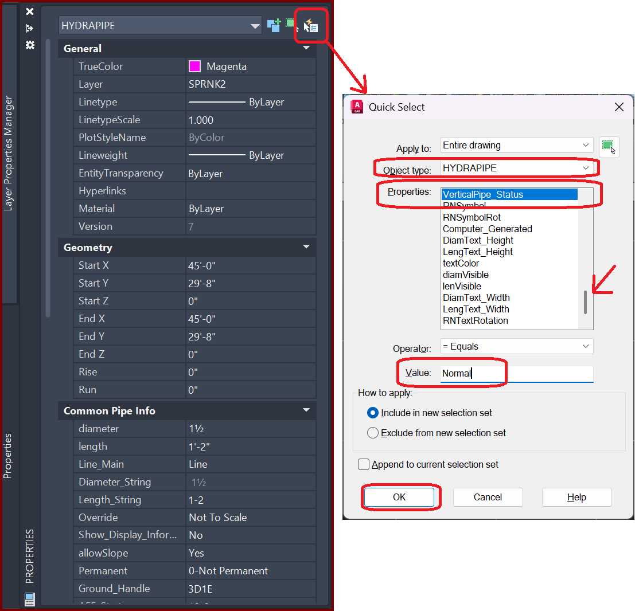The height and width of the screenshot is (611, 635).
Task: Click the select objects button beside Apply to
Action: click(609, 147)
